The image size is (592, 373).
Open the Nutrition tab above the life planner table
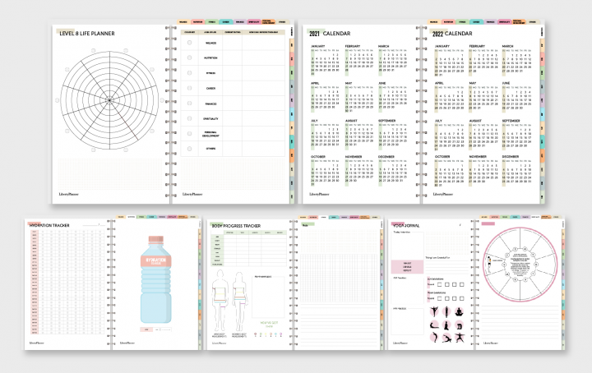click(197, 22)
